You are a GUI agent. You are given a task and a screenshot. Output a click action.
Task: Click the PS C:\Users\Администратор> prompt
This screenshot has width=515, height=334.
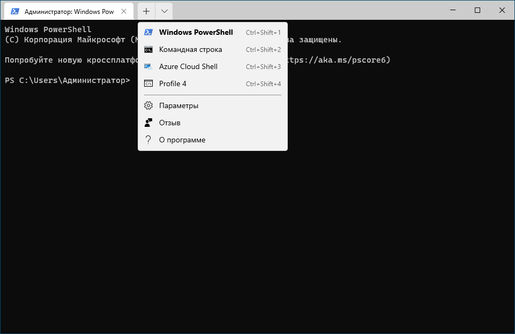(x=68, y=80)
